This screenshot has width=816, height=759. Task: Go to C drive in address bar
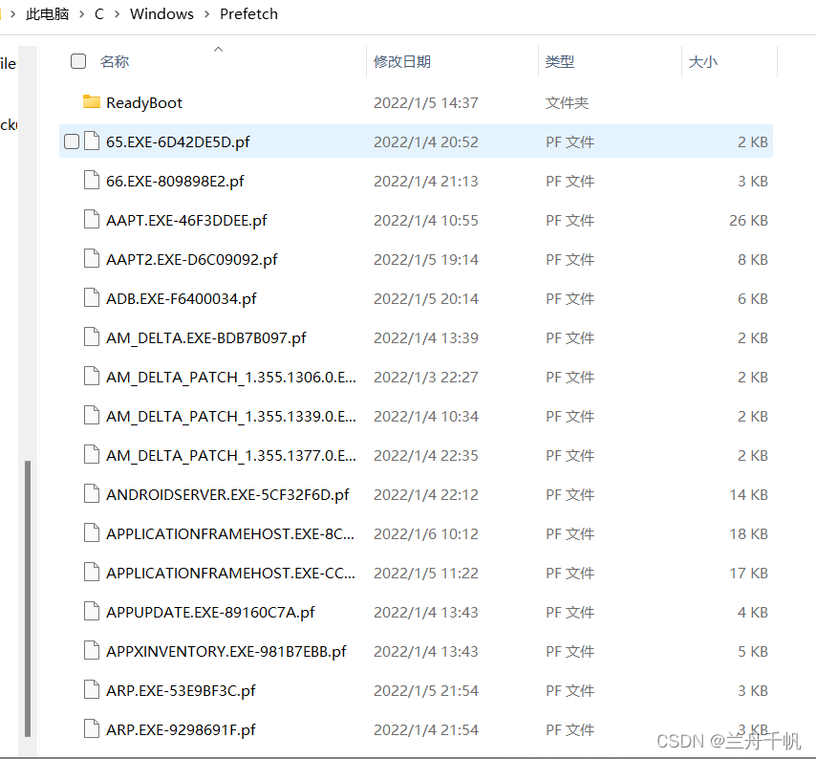(98, 14)
